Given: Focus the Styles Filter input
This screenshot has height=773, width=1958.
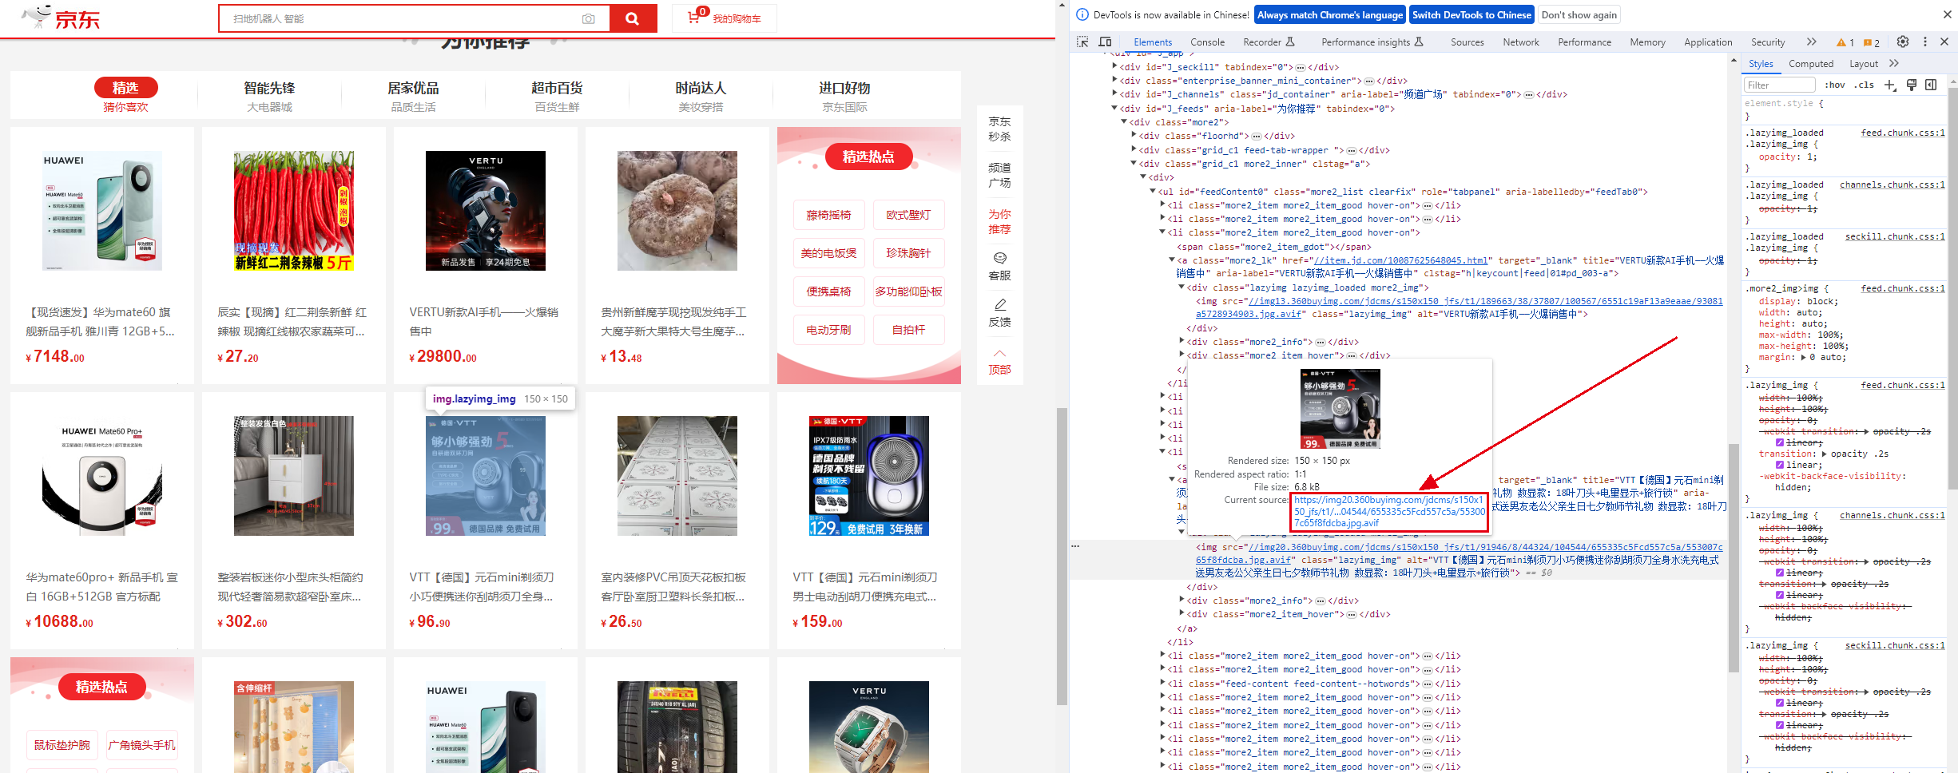Looking at the screenshot, I should point(1779,85).
